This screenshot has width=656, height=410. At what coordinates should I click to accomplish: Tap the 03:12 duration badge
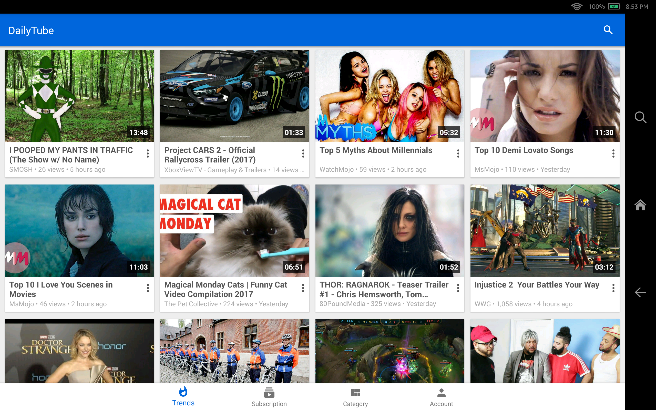(x=604, y=267)
